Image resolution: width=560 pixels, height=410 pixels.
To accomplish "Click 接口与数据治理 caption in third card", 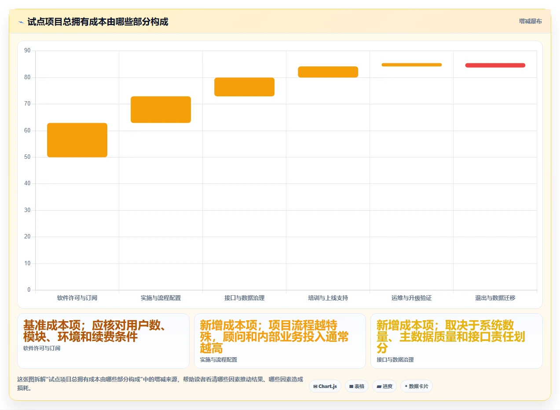I will click(395, 360).
